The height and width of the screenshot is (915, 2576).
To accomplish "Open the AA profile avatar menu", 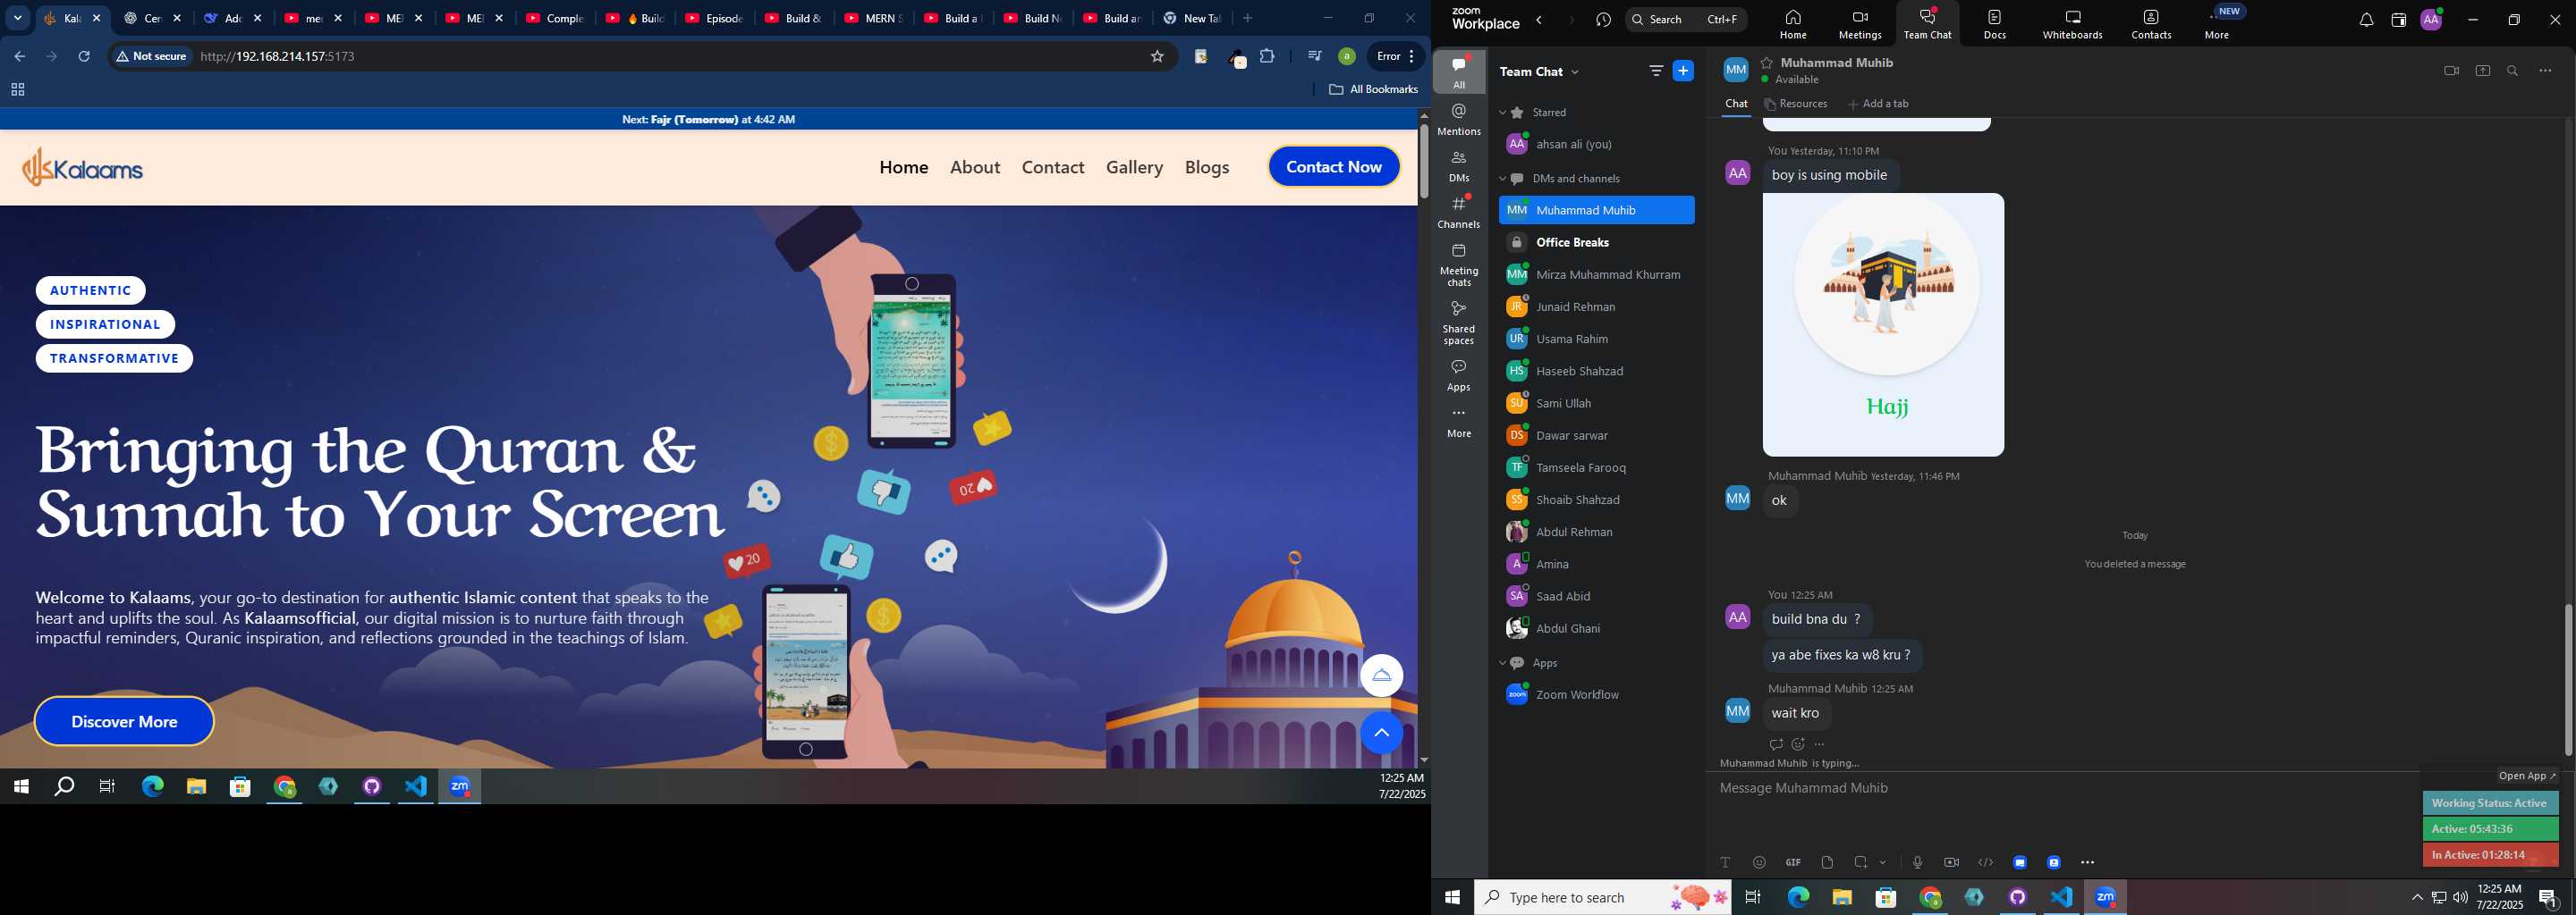I will click(2431, 20).
